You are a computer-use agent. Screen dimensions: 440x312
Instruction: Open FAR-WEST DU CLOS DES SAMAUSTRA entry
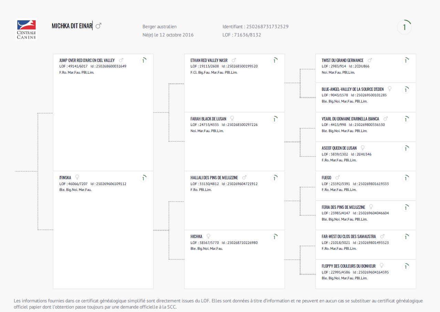coord(349,237)
